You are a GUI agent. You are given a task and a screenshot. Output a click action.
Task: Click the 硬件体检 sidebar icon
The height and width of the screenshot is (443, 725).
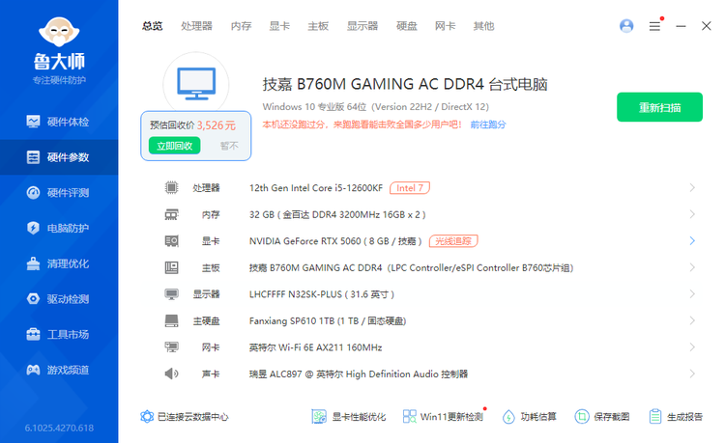34,122
